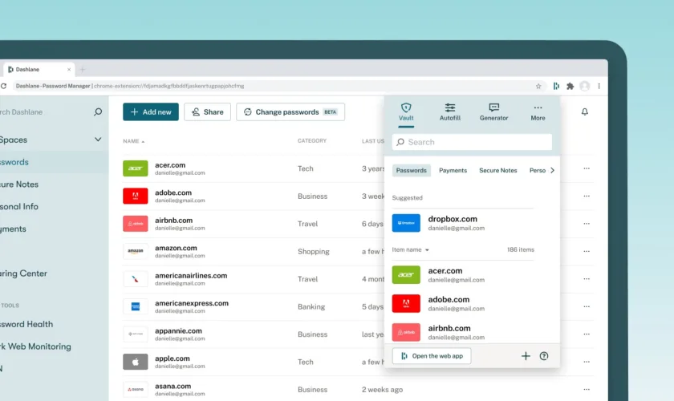Screen dimensions: 674x401
Task: Click the Change passwords button
Action: (290, 111)
